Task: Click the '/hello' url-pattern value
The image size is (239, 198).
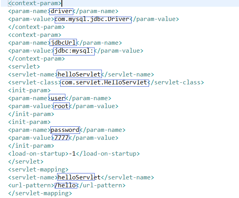Action: tap(66, 185)
